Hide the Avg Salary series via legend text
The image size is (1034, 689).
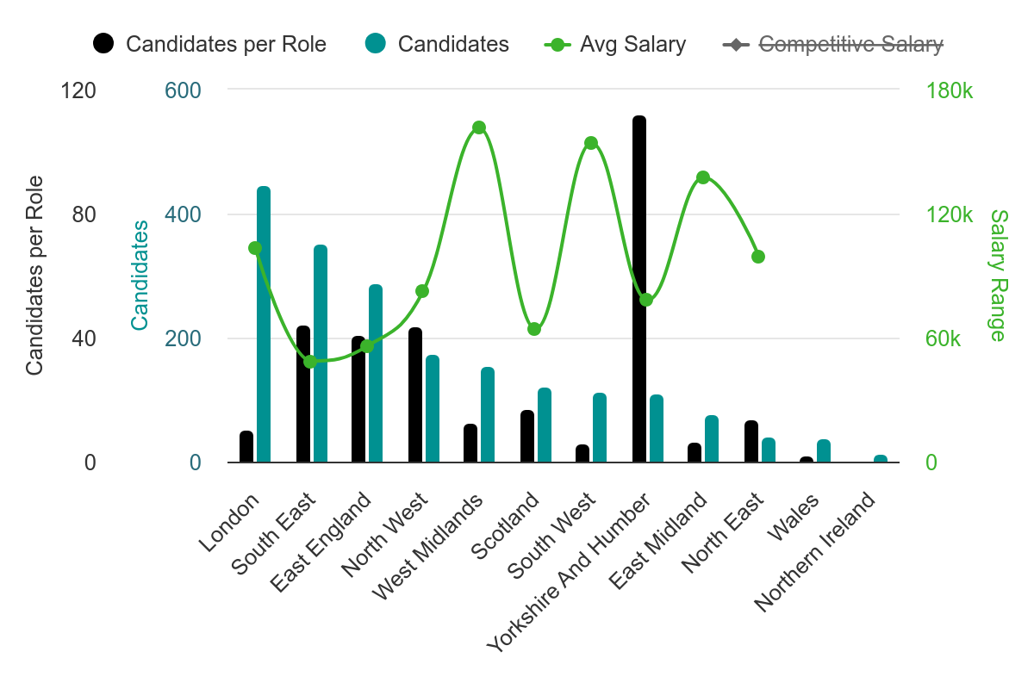[632, 44]
